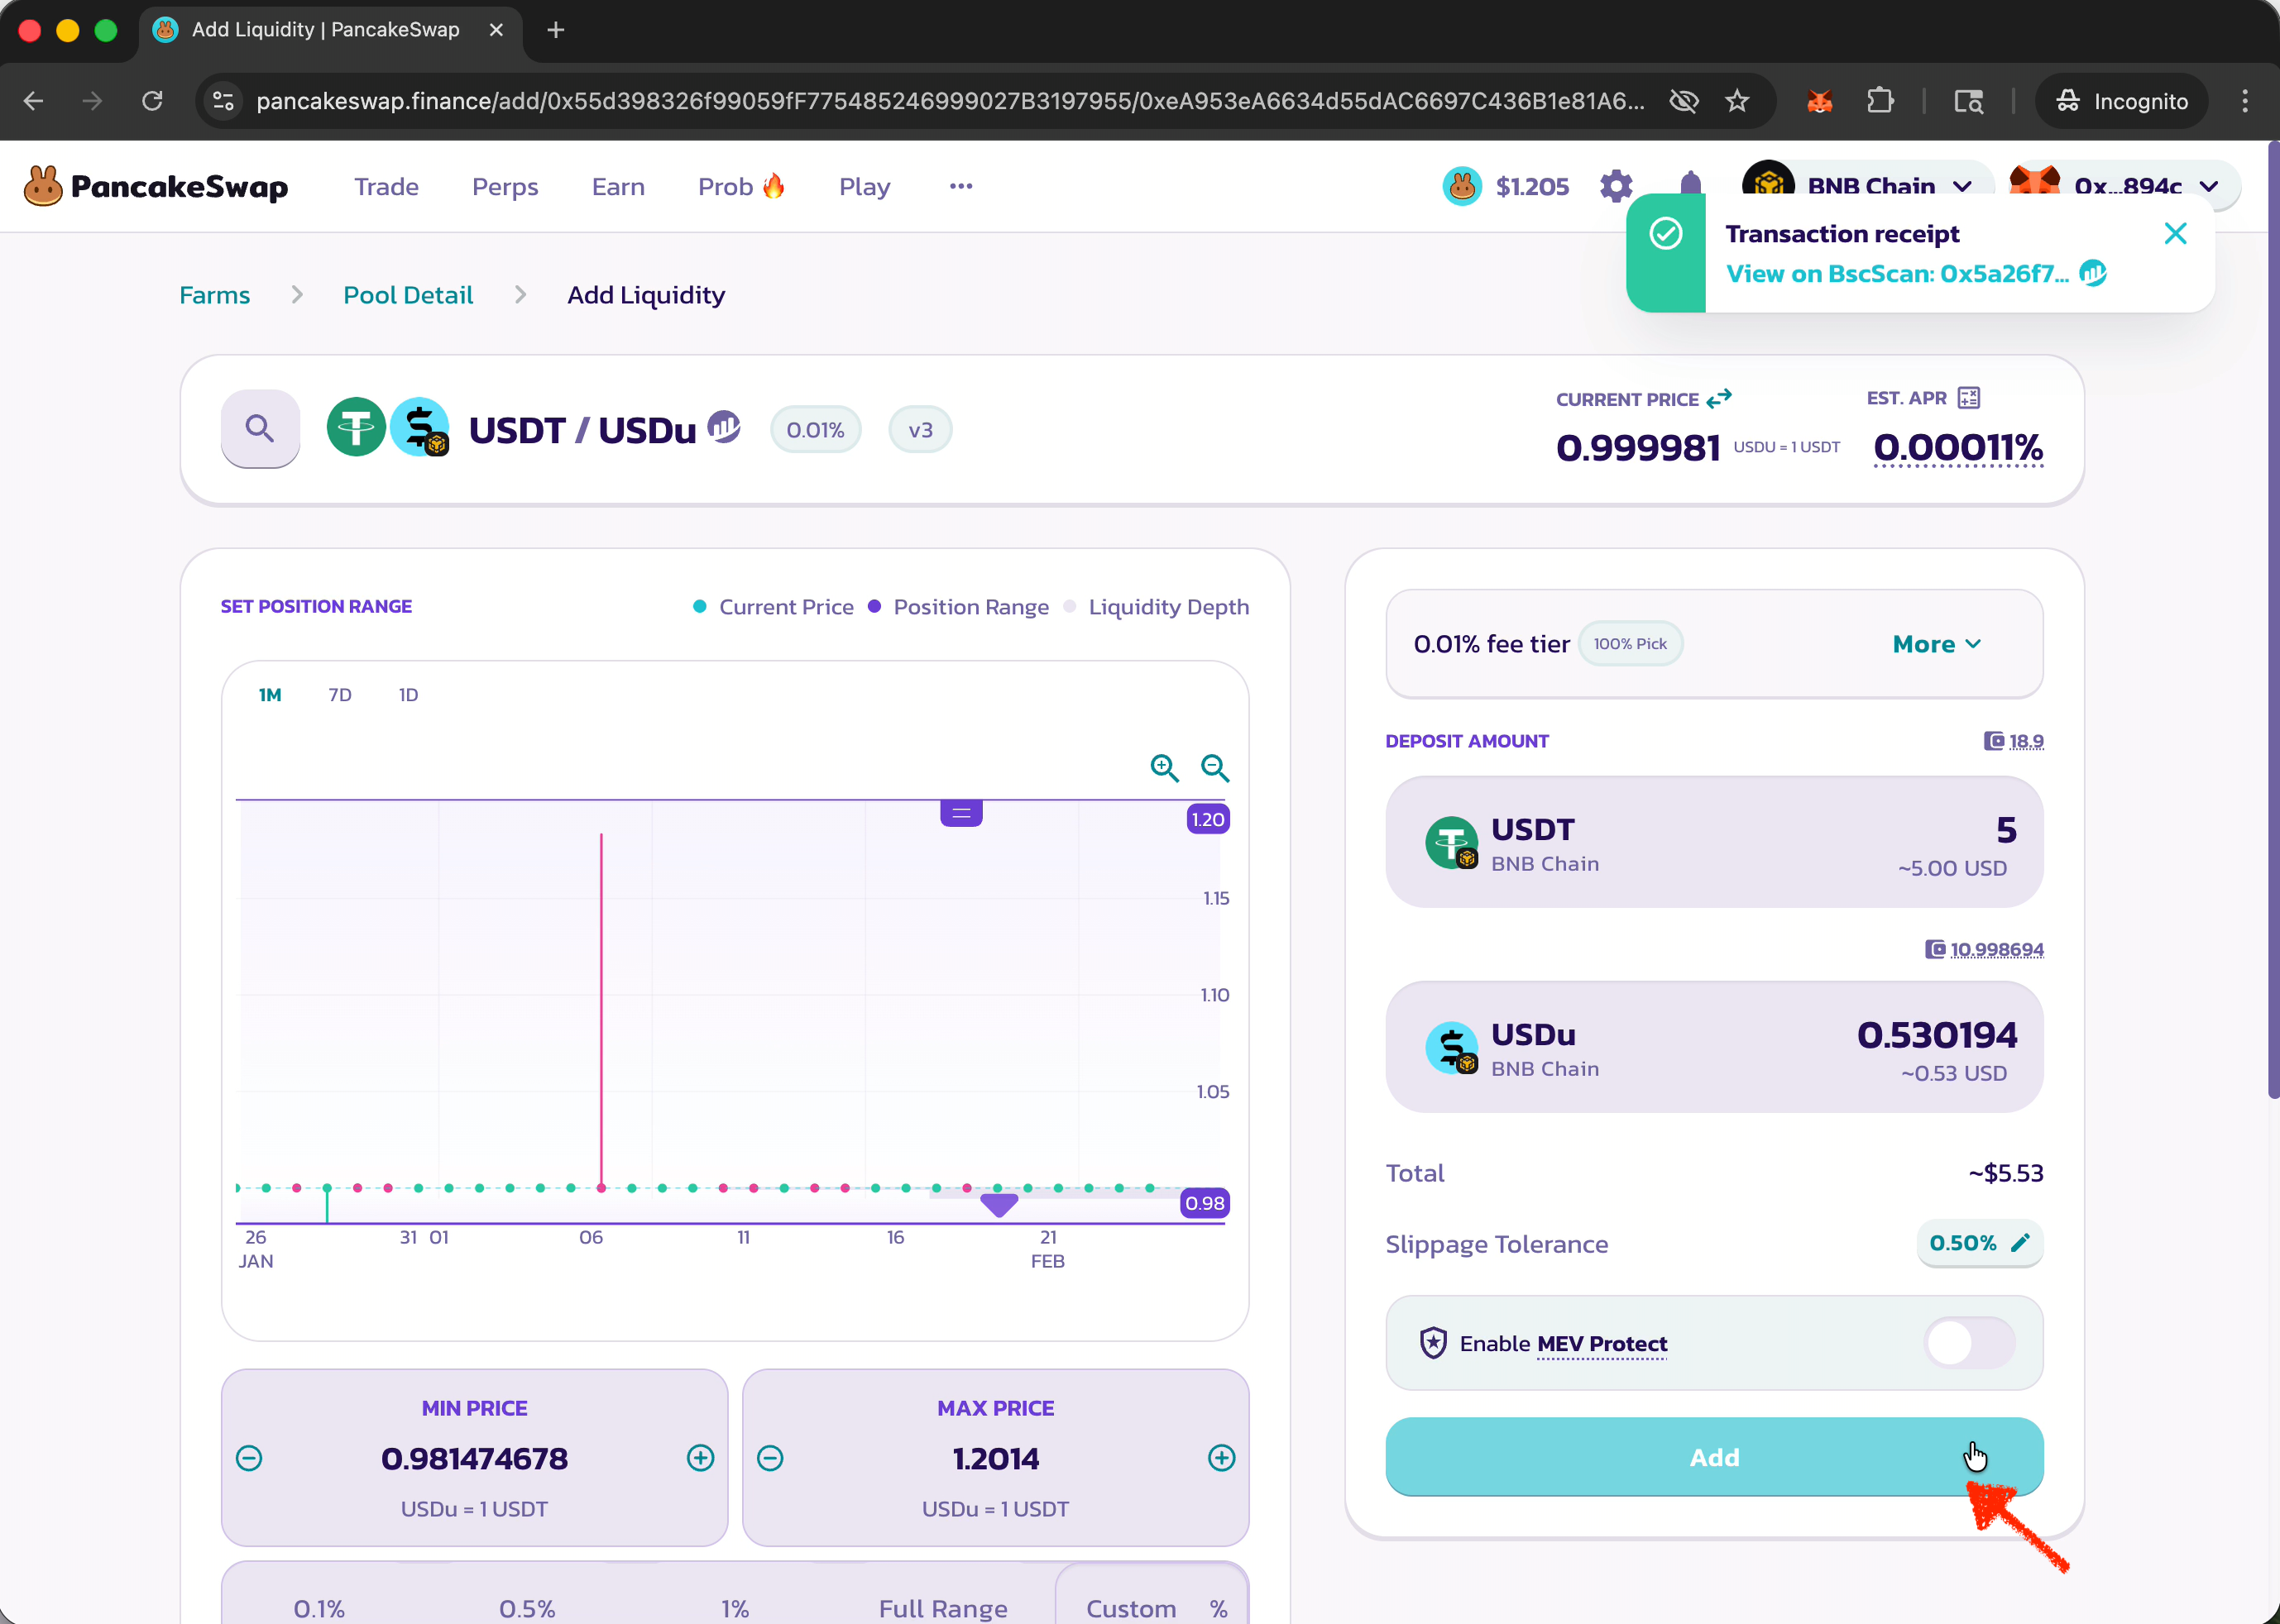Viewport: 2280px width, 1624px height.
Task: Click the chart zoom-in magnifier icon
Action: 1163,767
